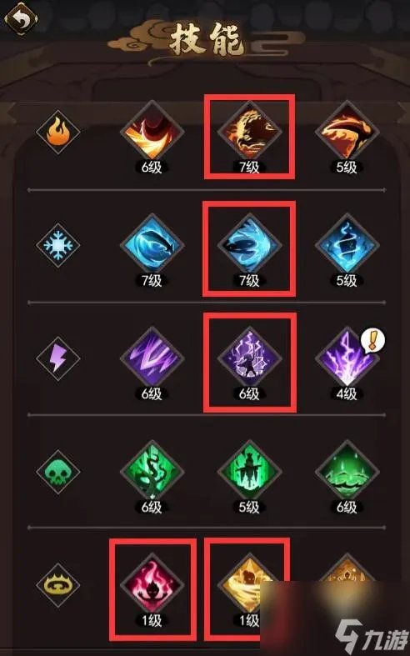Open the level 6 green poison pool skill
The height and width of the screenshot is (656, 410).
(347, 472)
